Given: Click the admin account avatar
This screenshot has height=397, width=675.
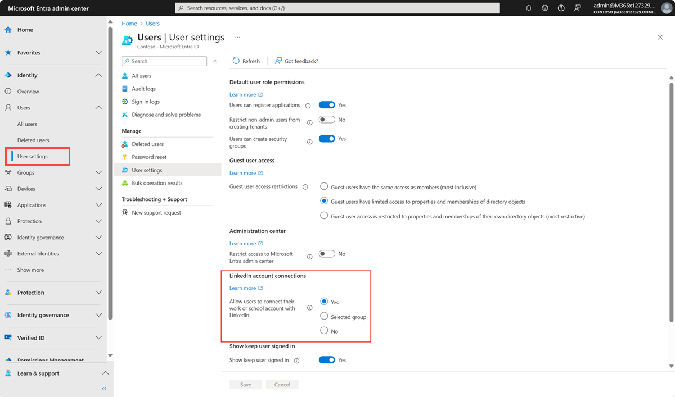Looking at the screenshot, I should pos(667,8).
